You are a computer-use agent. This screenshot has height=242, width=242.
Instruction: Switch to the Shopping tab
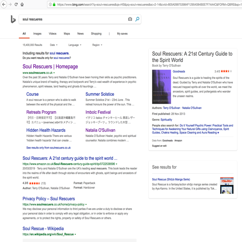pyautogui.click(x=96, y=33)
